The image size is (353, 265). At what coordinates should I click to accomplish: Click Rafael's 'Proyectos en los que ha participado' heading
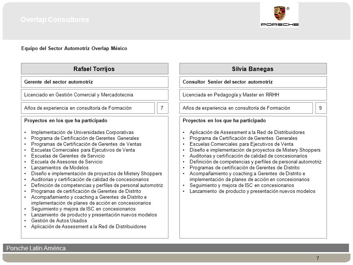point(66,121)
